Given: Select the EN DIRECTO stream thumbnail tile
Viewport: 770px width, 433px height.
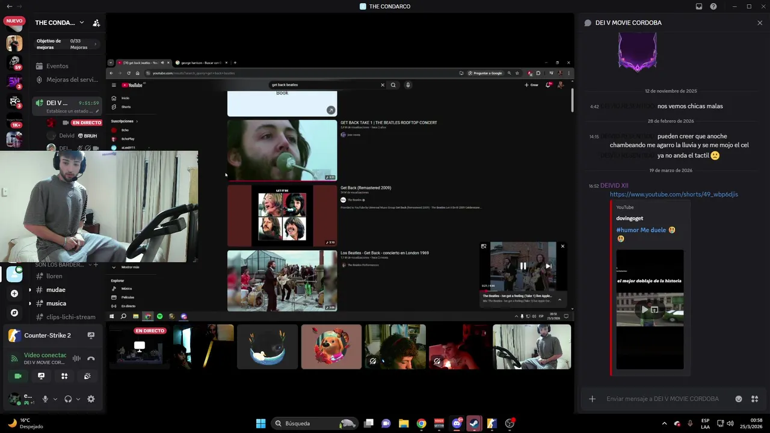Looking at the screenshot, I should click(140, 347).
